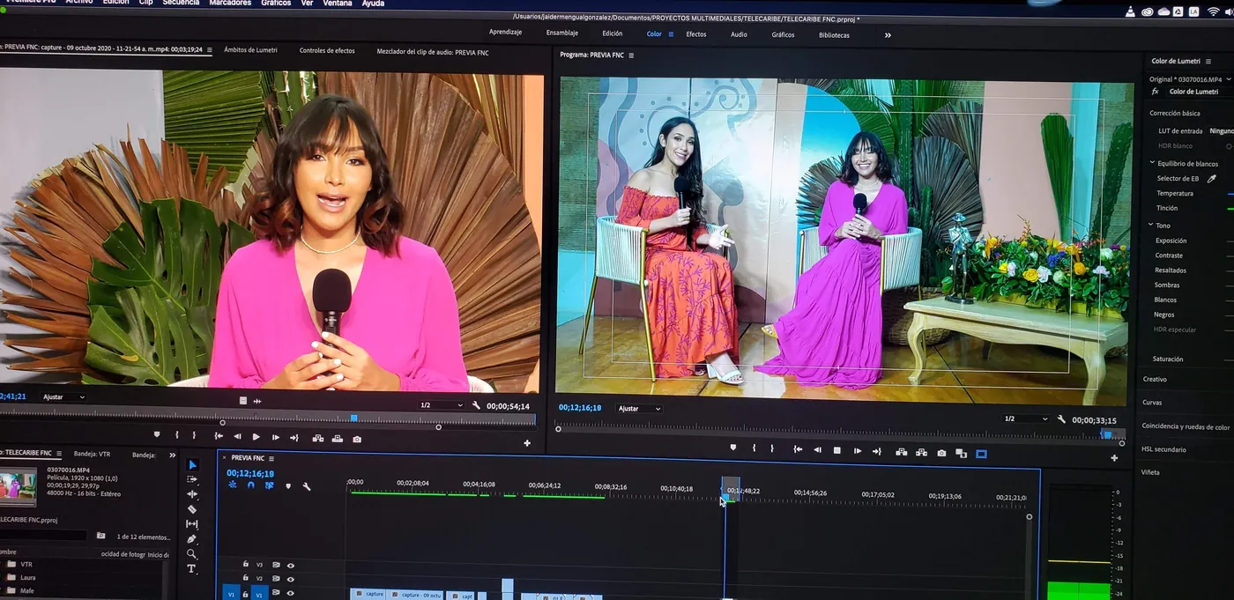Viewport: 1234px width, 600px height.
Task: Open Source monitor settings wrench
Action: click(476, 405)
